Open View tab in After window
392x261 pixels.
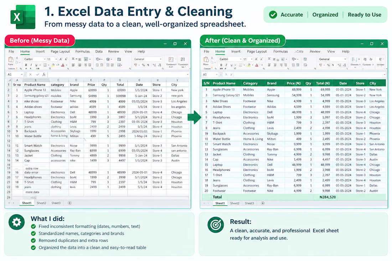point(331,51)
